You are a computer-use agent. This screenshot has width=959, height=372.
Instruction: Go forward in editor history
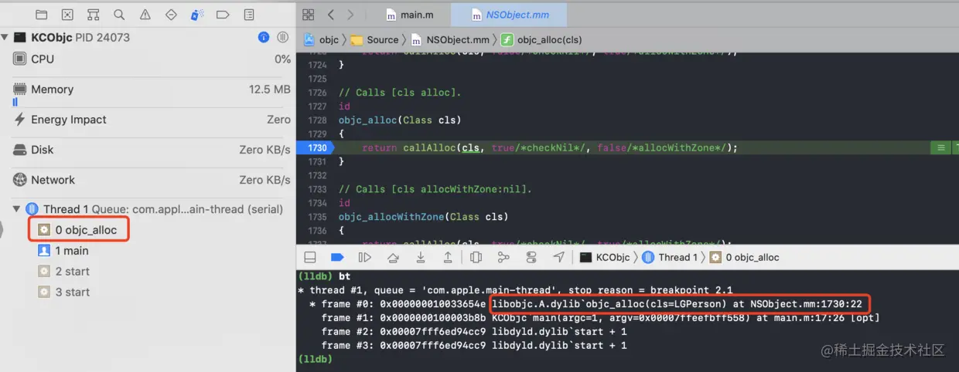pyautogui.click(x=350, y=15)
